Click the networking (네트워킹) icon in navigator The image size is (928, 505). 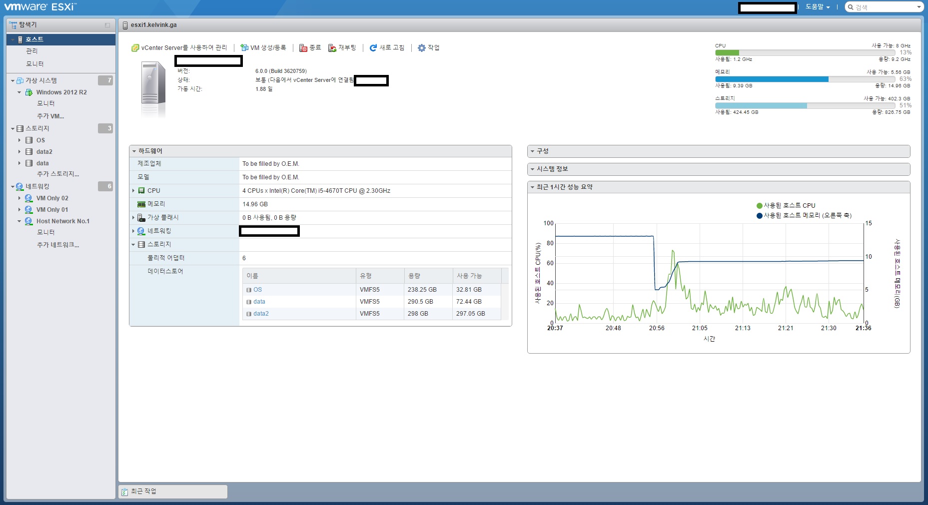click(19, 186)
